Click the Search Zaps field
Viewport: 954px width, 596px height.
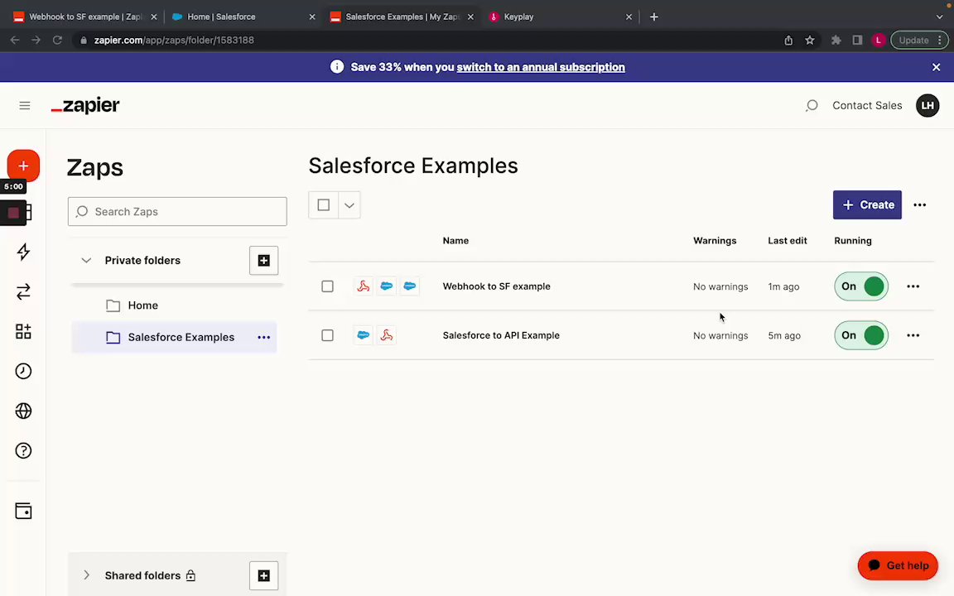[177, 212]
